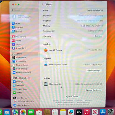The image size is (115, 115).
Task: Select the General sidebar item
Action: pyautogui.click(x=25, y=54)
